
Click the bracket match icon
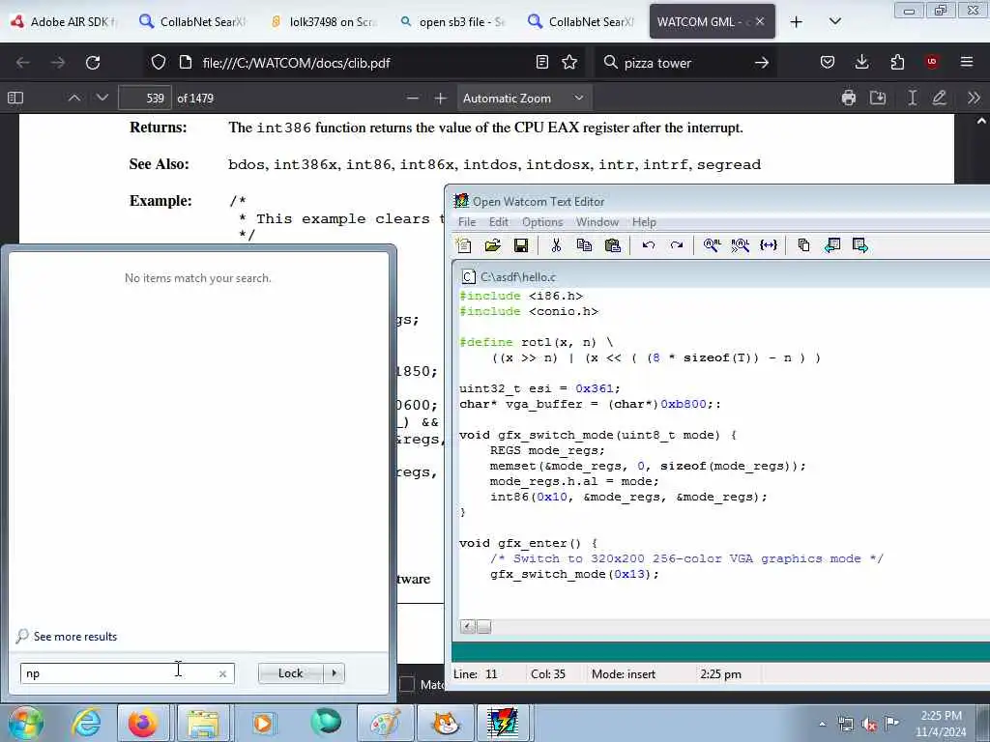coord(769,245)
